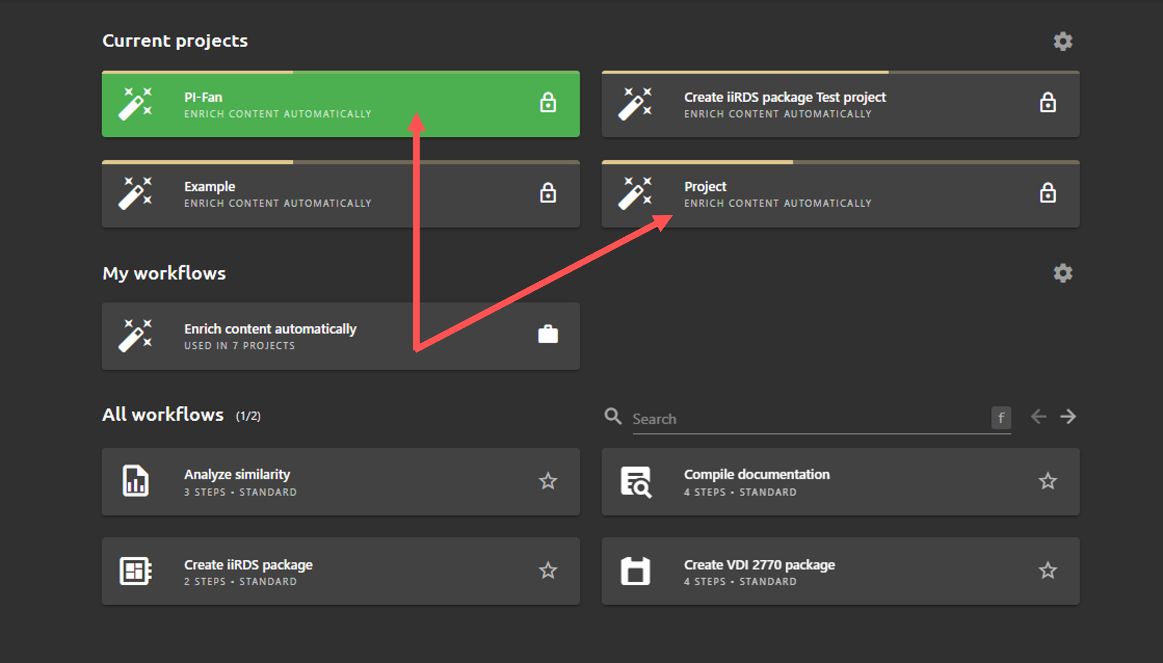Open the Compile documentation workflow
The width and height of the screenshot is (1163, 663).
coord(840,482)
